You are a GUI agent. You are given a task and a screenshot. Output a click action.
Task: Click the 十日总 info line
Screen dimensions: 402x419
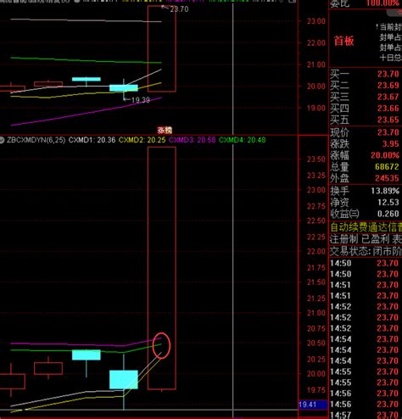pyautogui.click(x=391, y=58)
